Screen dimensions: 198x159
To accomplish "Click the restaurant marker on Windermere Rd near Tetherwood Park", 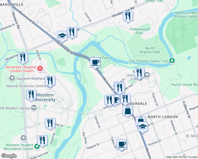I will point(128,16).
